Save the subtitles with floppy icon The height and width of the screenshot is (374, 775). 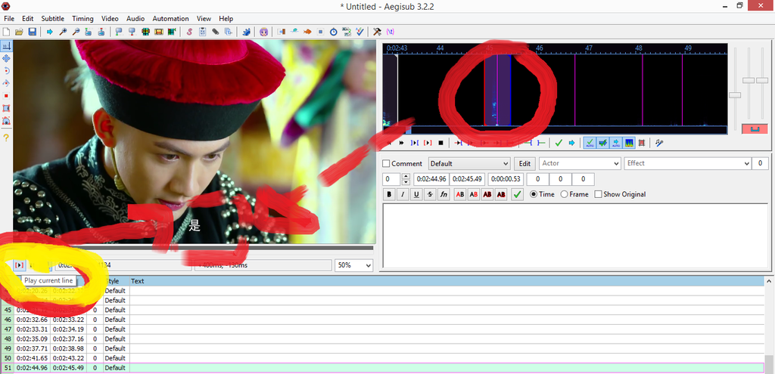click(x=32, y=32)
